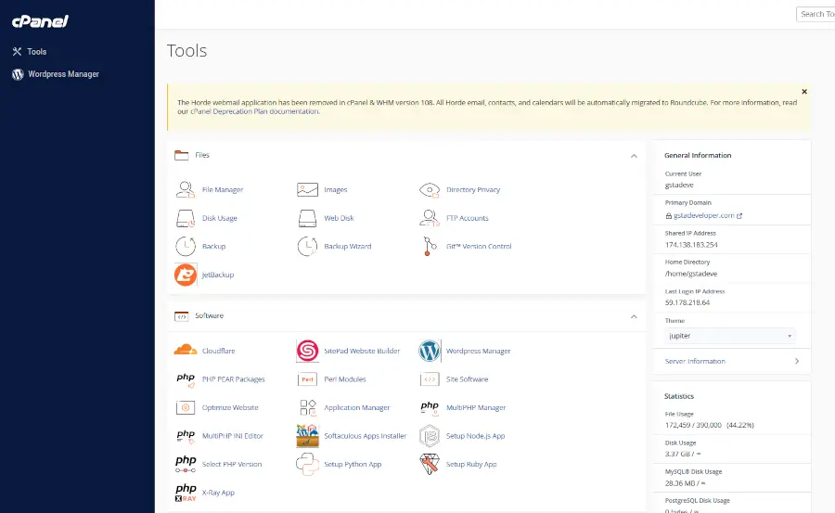The height and width of the screenshot is (513, 835).
Task: Click the General Information heading
Action: click(698, 156)
